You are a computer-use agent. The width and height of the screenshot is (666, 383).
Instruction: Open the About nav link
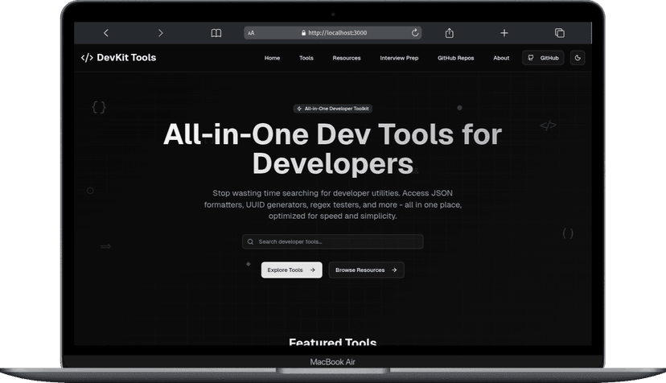point(501,58)
